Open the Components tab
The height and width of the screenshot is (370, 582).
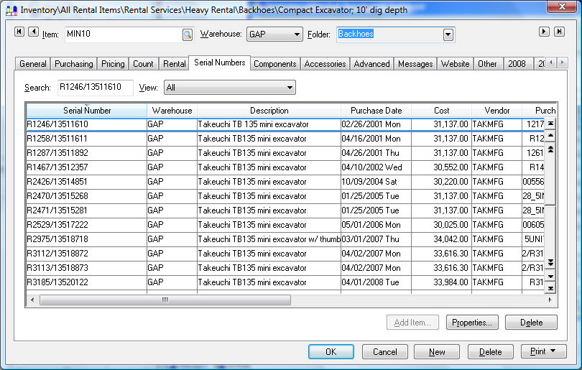[275, 63]
